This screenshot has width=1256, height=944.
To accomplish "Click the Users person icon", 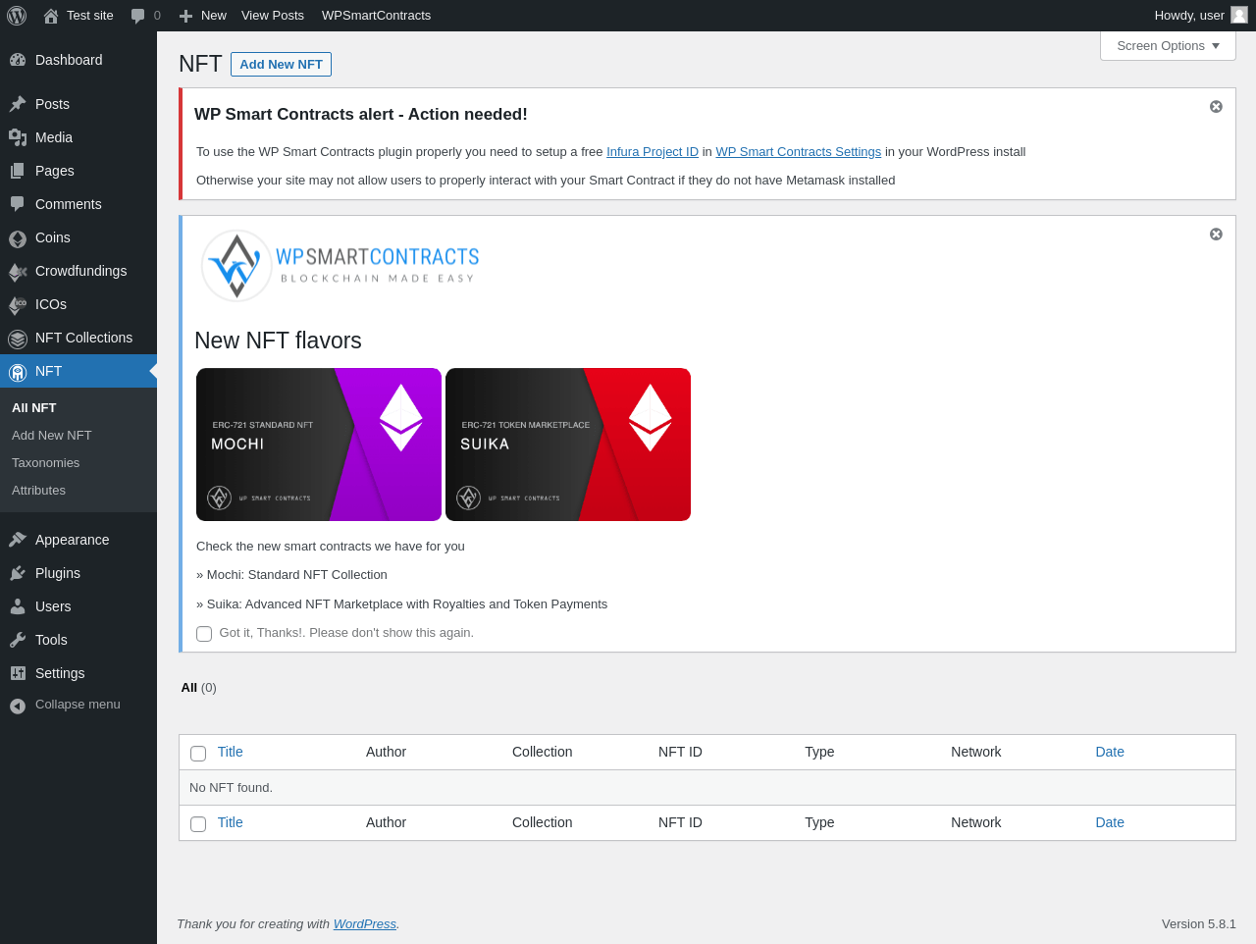I will coord(18,606).
